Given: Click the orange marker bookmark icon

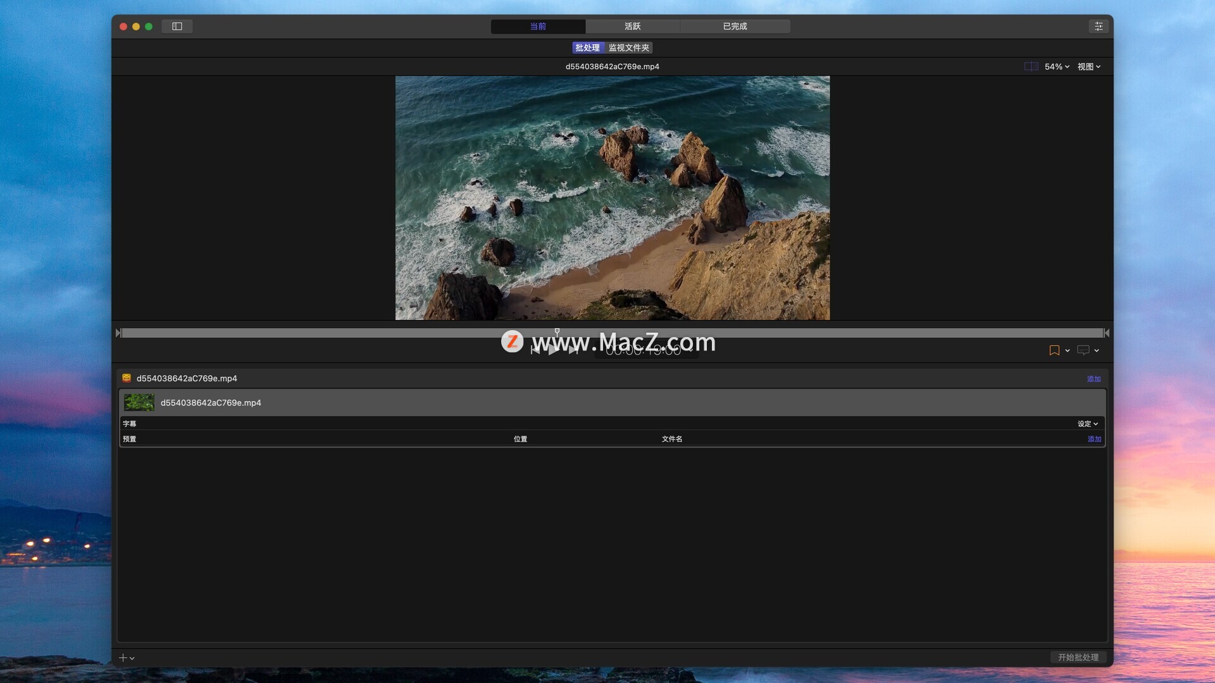Looking at the screenshot, I should [x=1054, y=350].
